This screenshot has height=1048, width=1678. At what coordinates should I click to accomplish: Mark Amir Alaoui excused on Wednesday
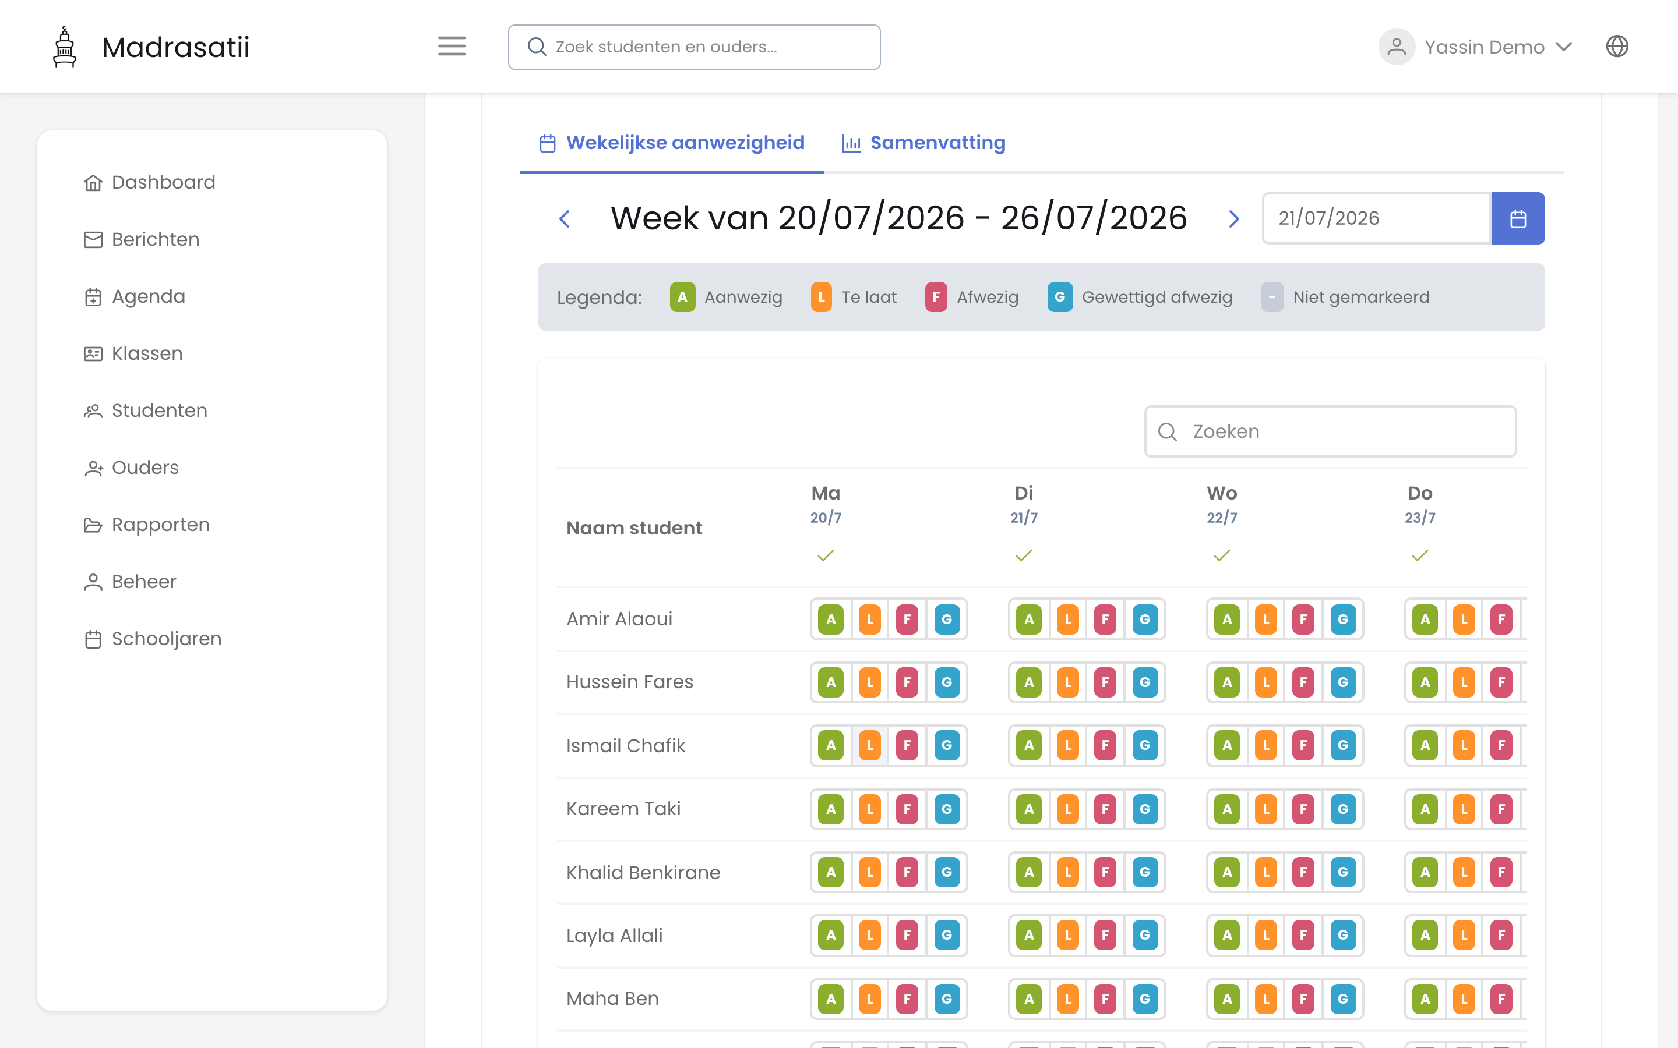point(1343,619)
